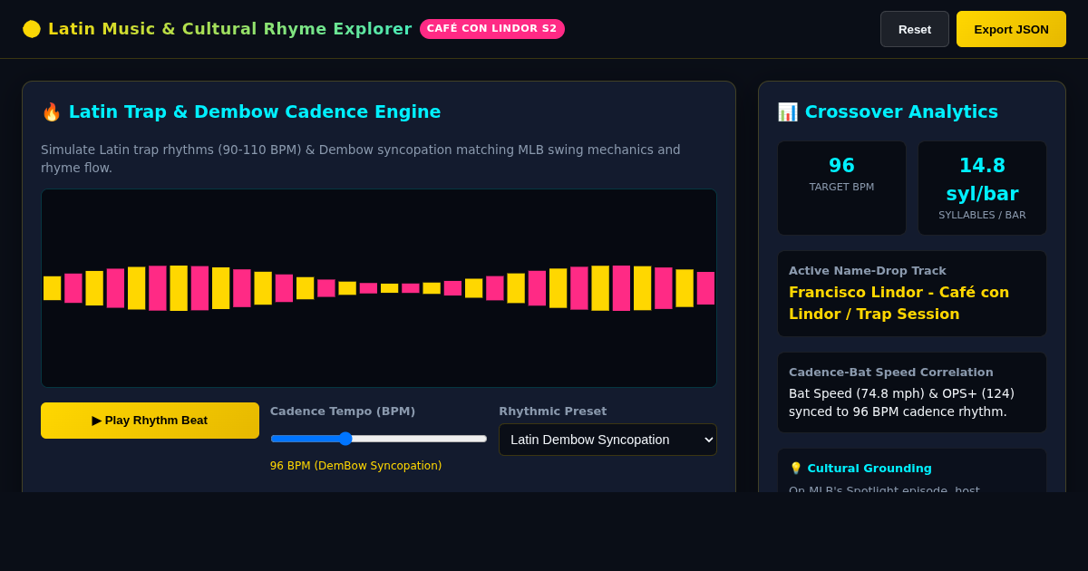Play the Rhythm Beat
Screen dimensions: 1088x571
[x=150, y=421]
